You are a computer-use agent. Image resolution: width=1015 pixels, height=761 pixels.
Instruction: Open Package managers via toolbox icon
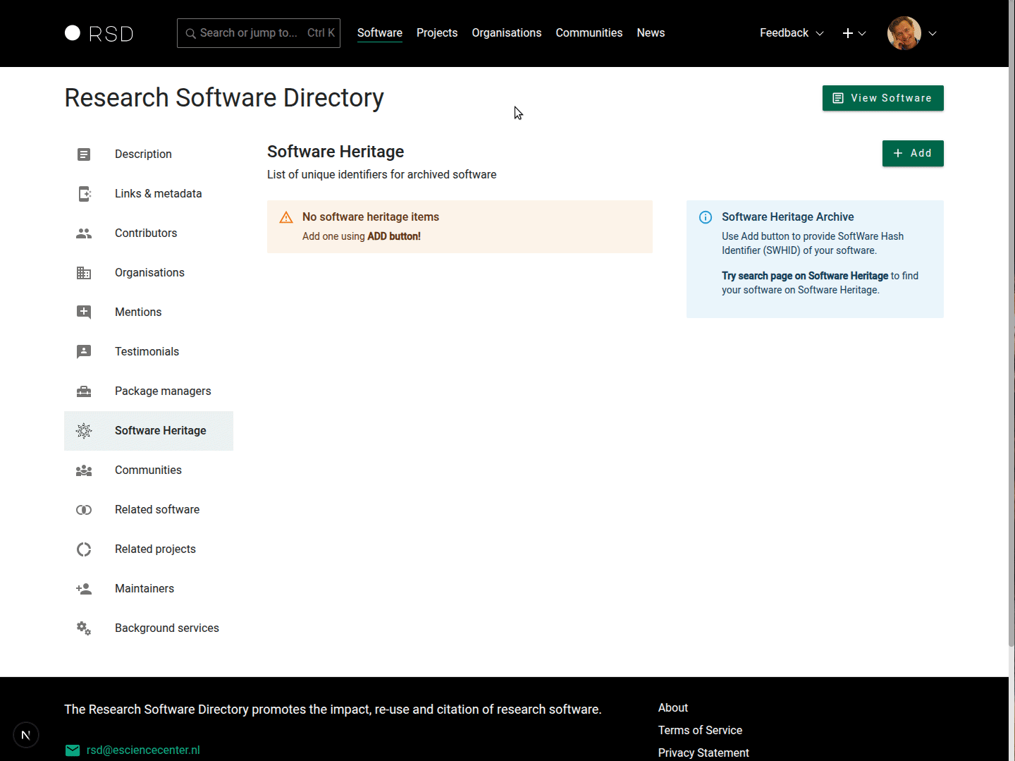click(84, 391)
